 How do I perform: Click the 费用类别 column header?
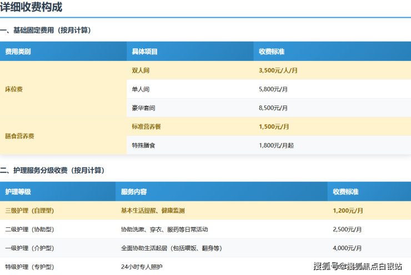click(x=18, y=52)
